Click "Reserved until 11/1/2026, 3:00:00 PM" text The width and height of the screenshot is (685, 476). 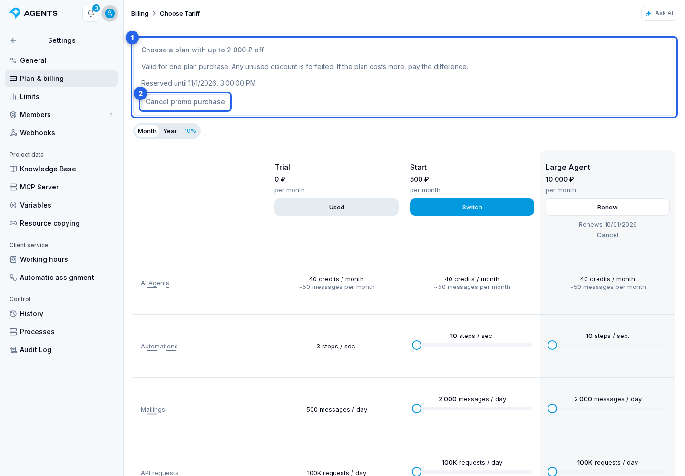[198, 83]
